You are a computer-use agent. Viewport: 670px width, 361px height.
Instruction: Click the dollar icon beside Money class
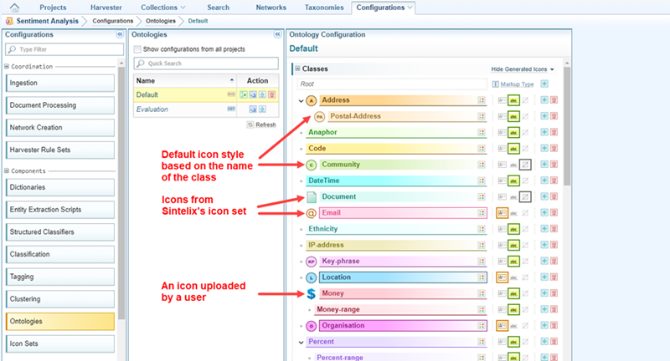click(311, 293)
